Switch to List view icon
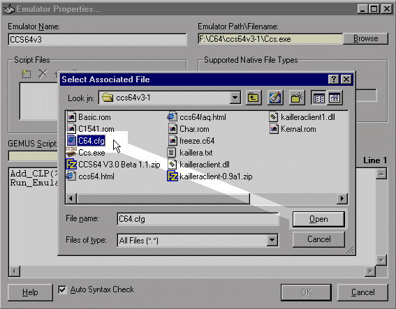Image resolution: width=396 pixels, height=309 pixels. (318, 98)
